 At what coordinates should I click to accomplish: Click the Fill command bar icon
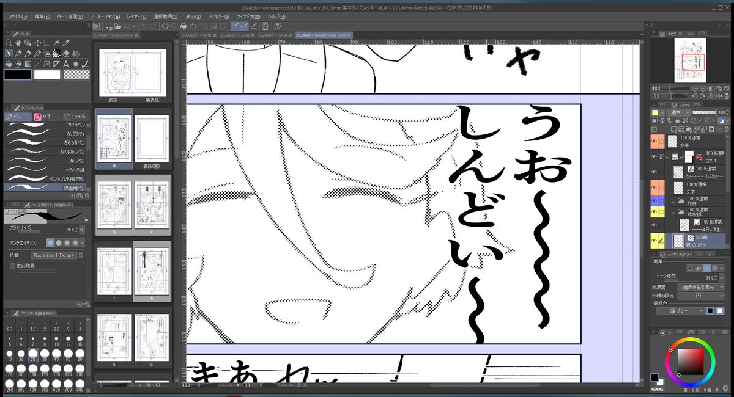pyautogui.click(x=183, y=26)
